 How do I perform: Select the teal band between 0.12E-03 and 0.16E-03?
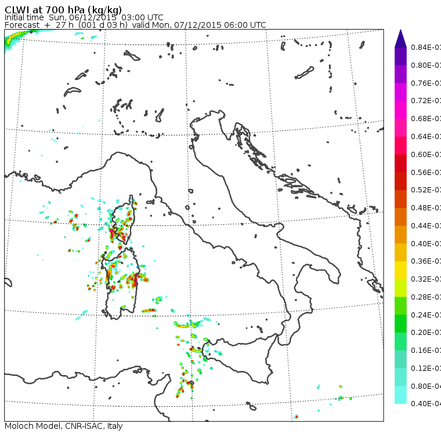coord(400,359)
